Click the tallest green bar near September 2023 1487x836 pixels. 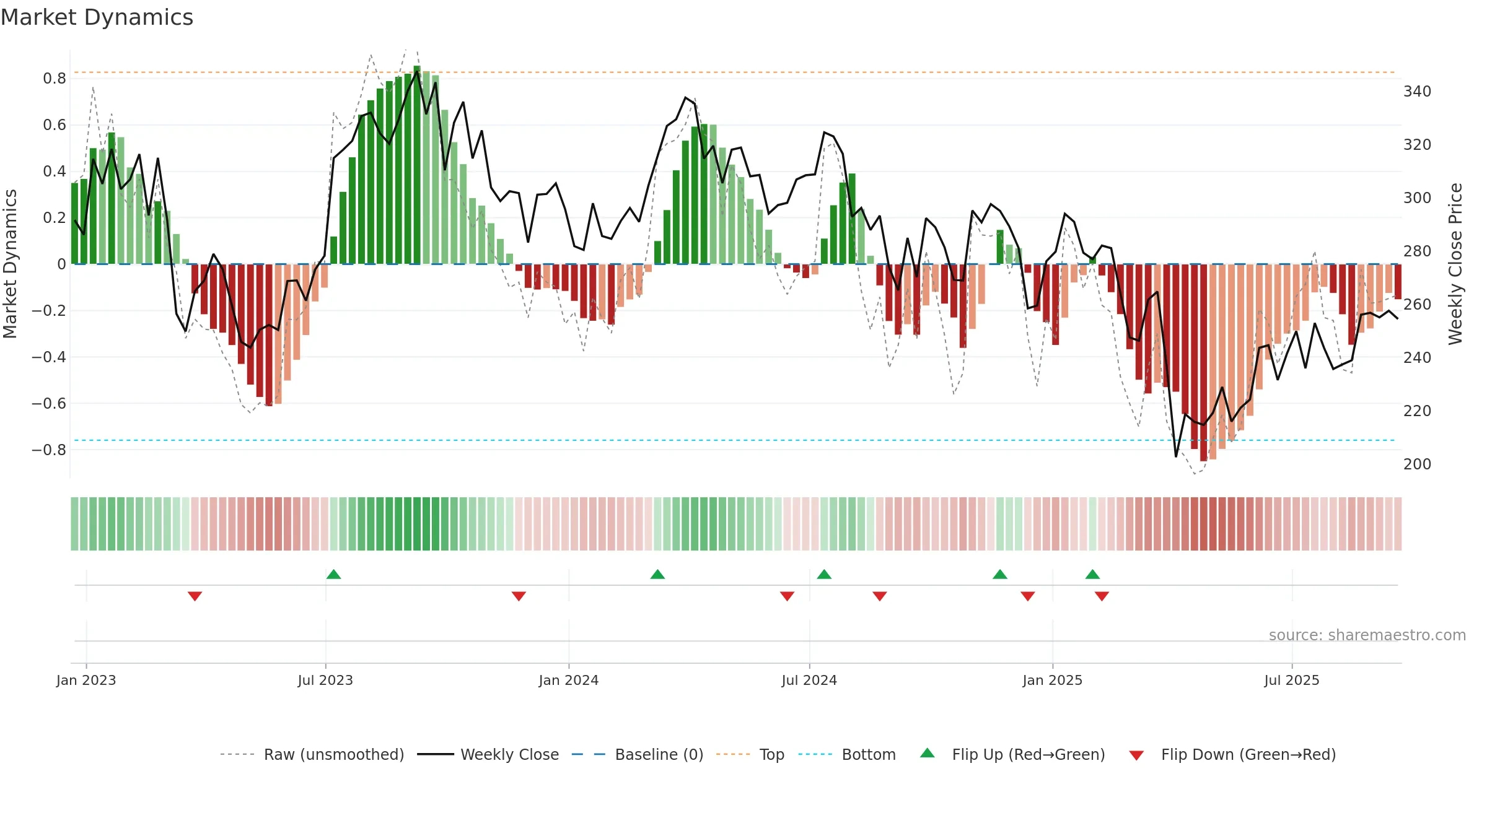(x=417, y=165)
